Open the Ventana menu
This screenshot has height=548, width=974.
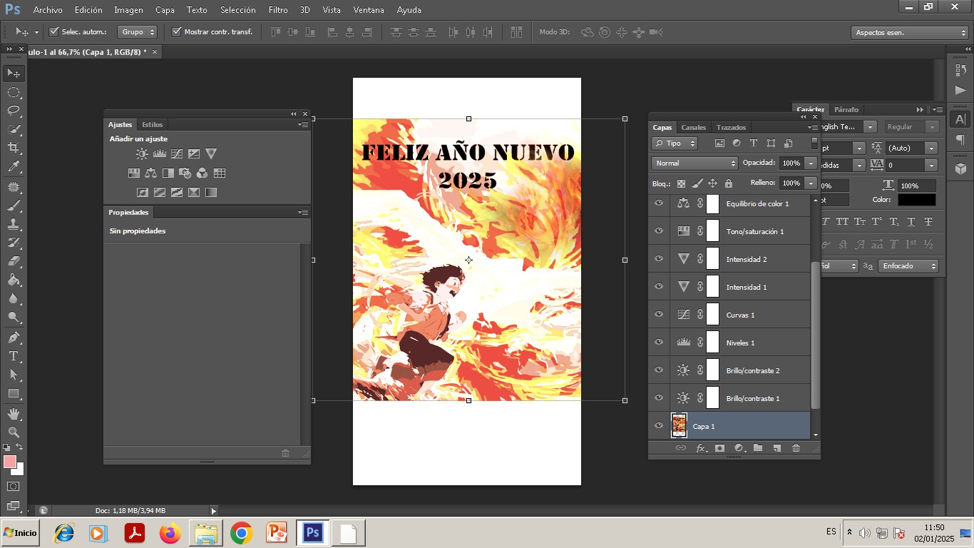[369, 10]
